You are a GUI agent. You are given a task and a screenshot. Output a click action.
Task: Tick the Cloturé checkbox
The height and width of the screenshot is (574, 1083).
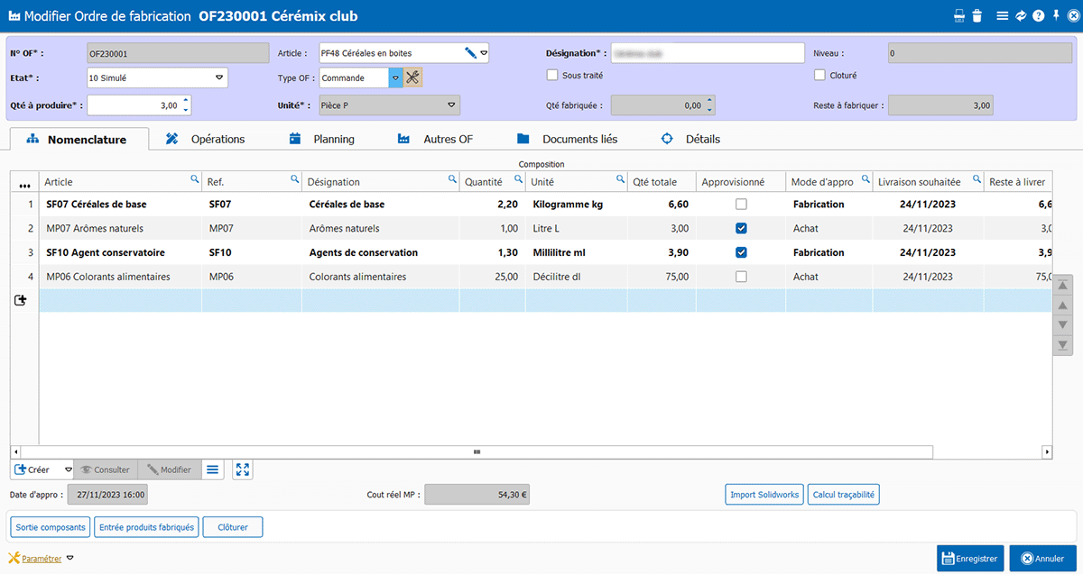[820, 76]
